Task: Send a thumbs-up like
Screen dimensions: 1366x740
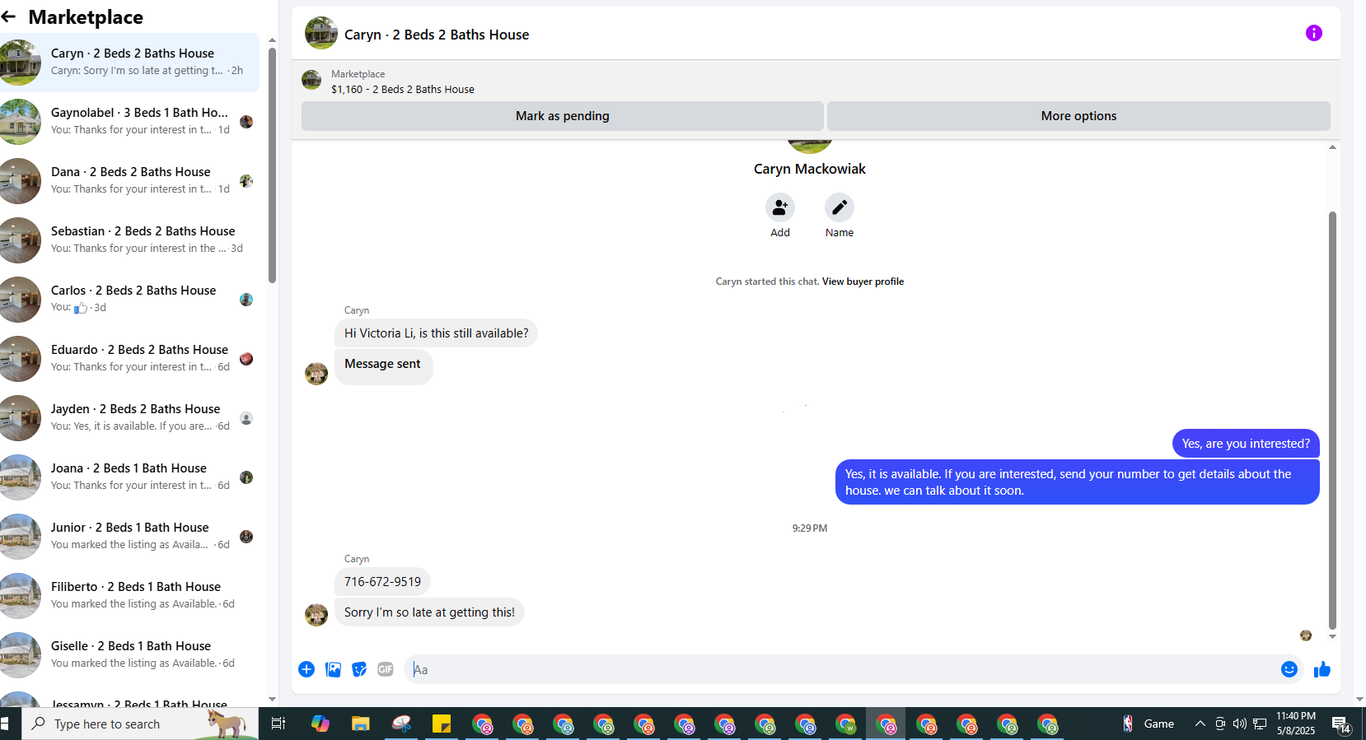Action: pyautogui.click(x=1322, y=669)
